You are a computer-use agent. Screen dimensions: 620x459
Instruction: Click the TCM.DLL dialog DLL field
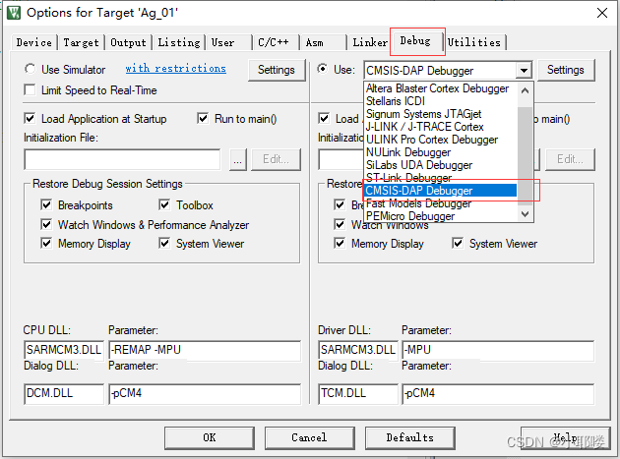[358, 394]
